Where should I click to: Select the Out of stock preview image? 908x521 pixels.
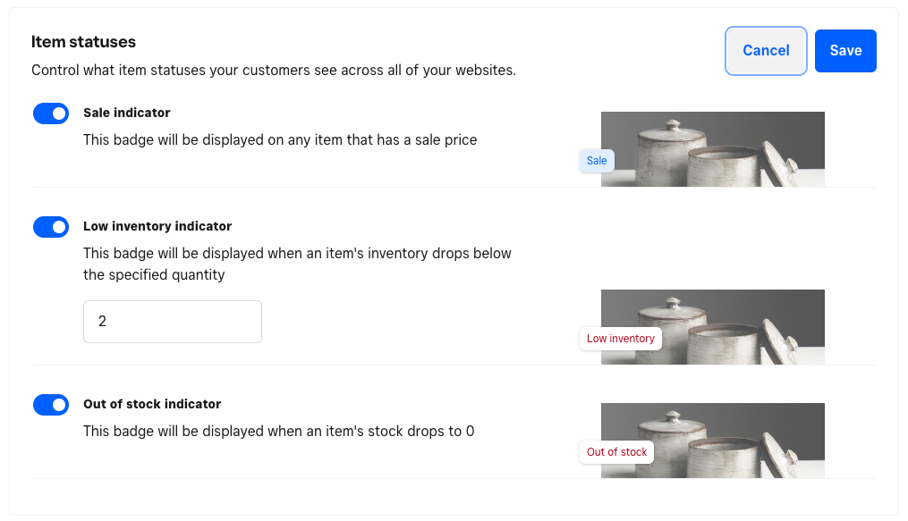(x=743, y=440)
